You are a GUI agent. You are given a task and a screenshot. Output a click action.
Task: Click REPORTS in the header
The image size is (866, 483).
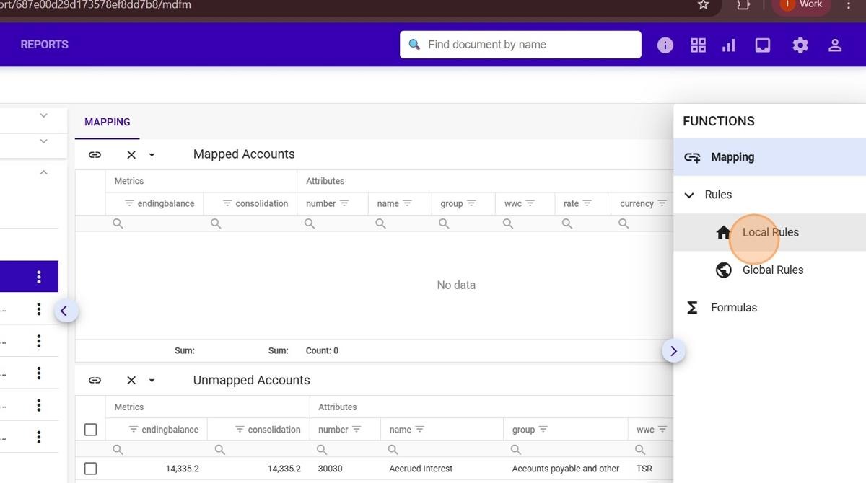pyautogui.click(x=44, y=45)
